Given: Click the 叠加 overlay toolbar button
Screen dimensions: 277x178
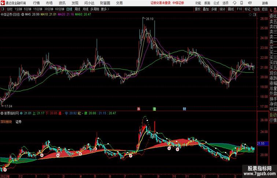Looking at the screenshot, I should click(x=206, y=9).
